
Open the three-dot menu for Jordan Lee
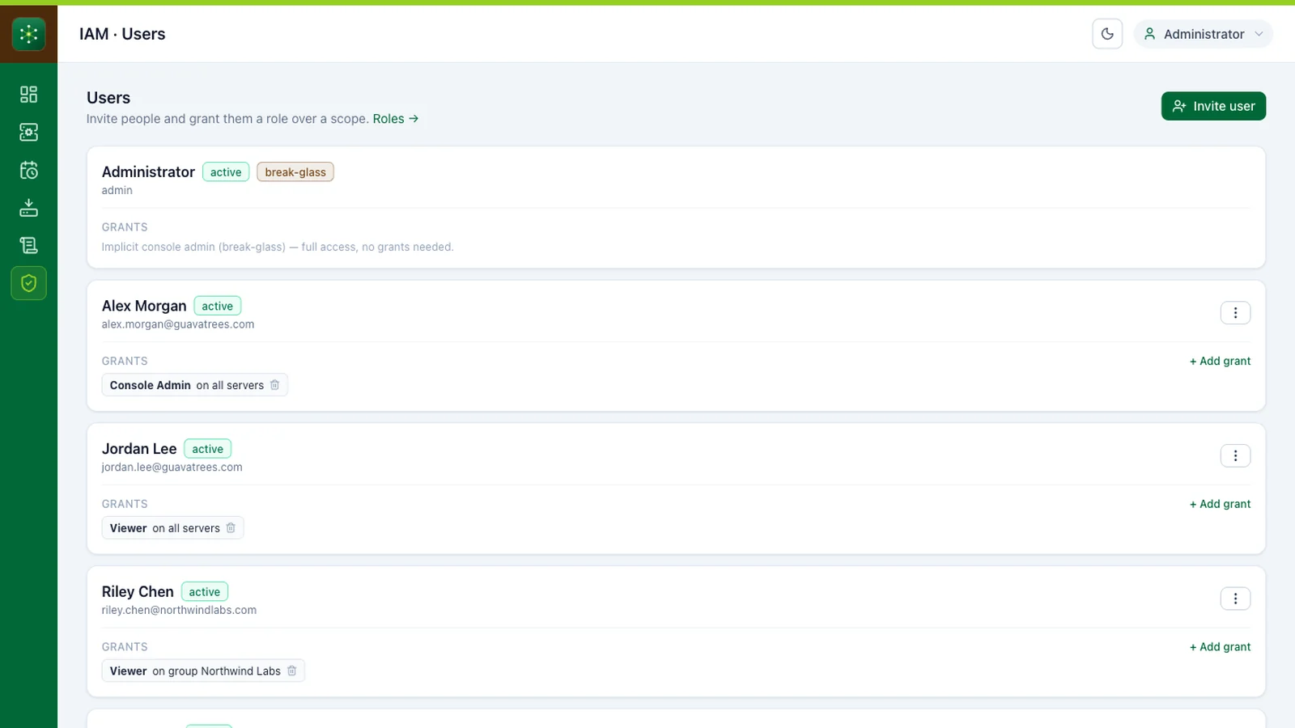(x=1235, y=456)
